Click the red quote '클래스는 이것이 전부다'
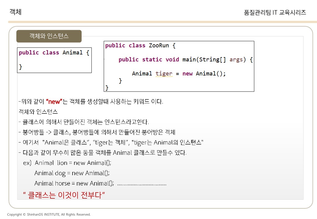 pos(64,195)
